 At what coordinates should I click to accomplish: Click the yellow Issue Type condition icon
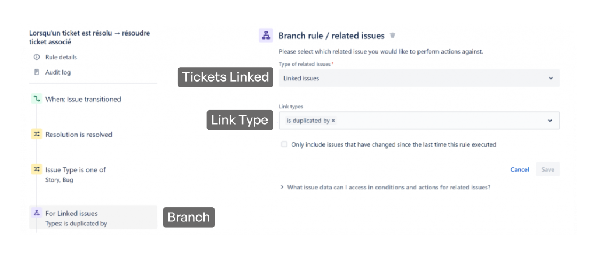(x=36, y=169)
